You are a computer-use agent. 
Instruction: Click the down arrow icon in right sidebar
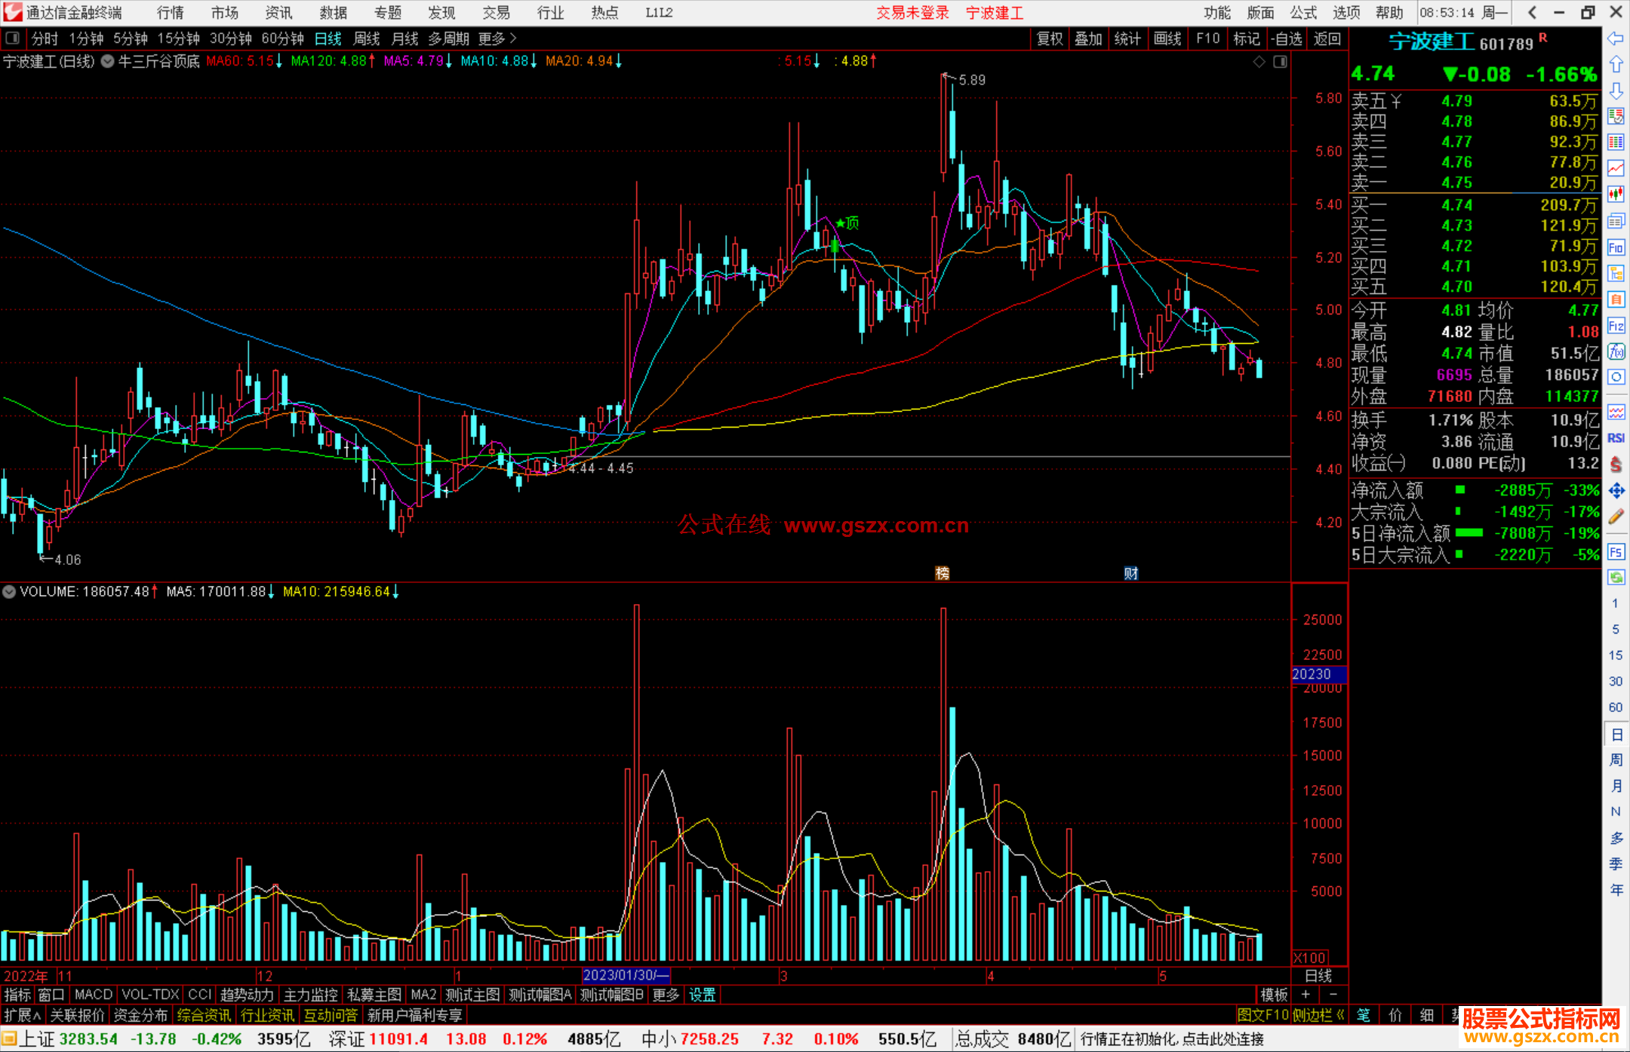(x=1616, y=91)
